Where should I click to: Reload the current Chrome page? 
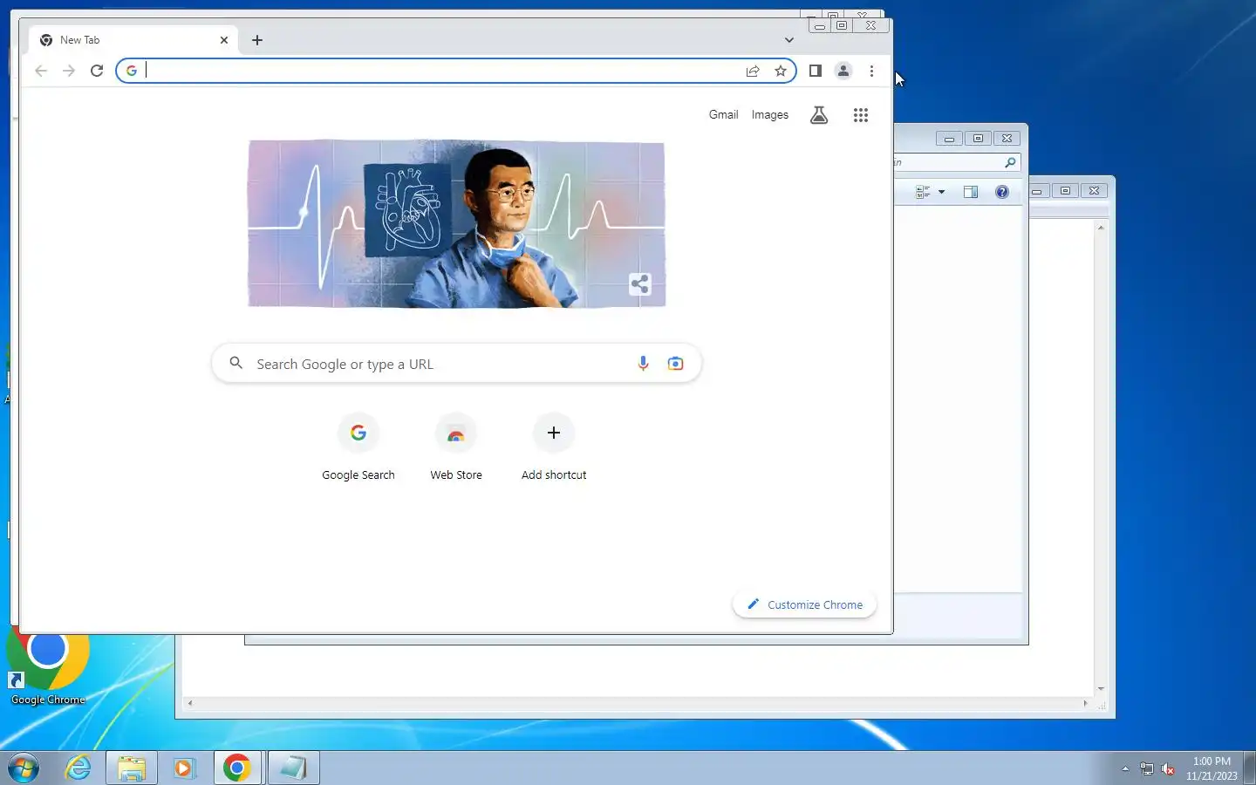click(x=97, y=71)
